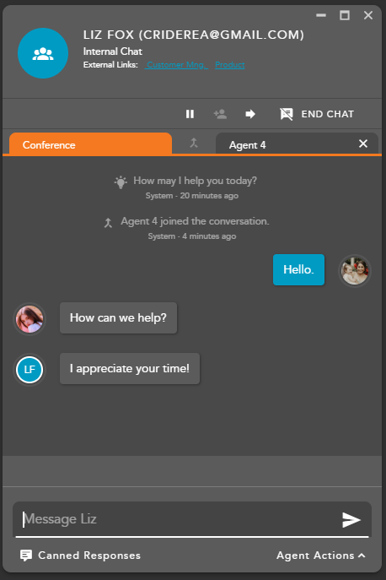
Task: Maximize the chat window
Action: click(345, 15)
